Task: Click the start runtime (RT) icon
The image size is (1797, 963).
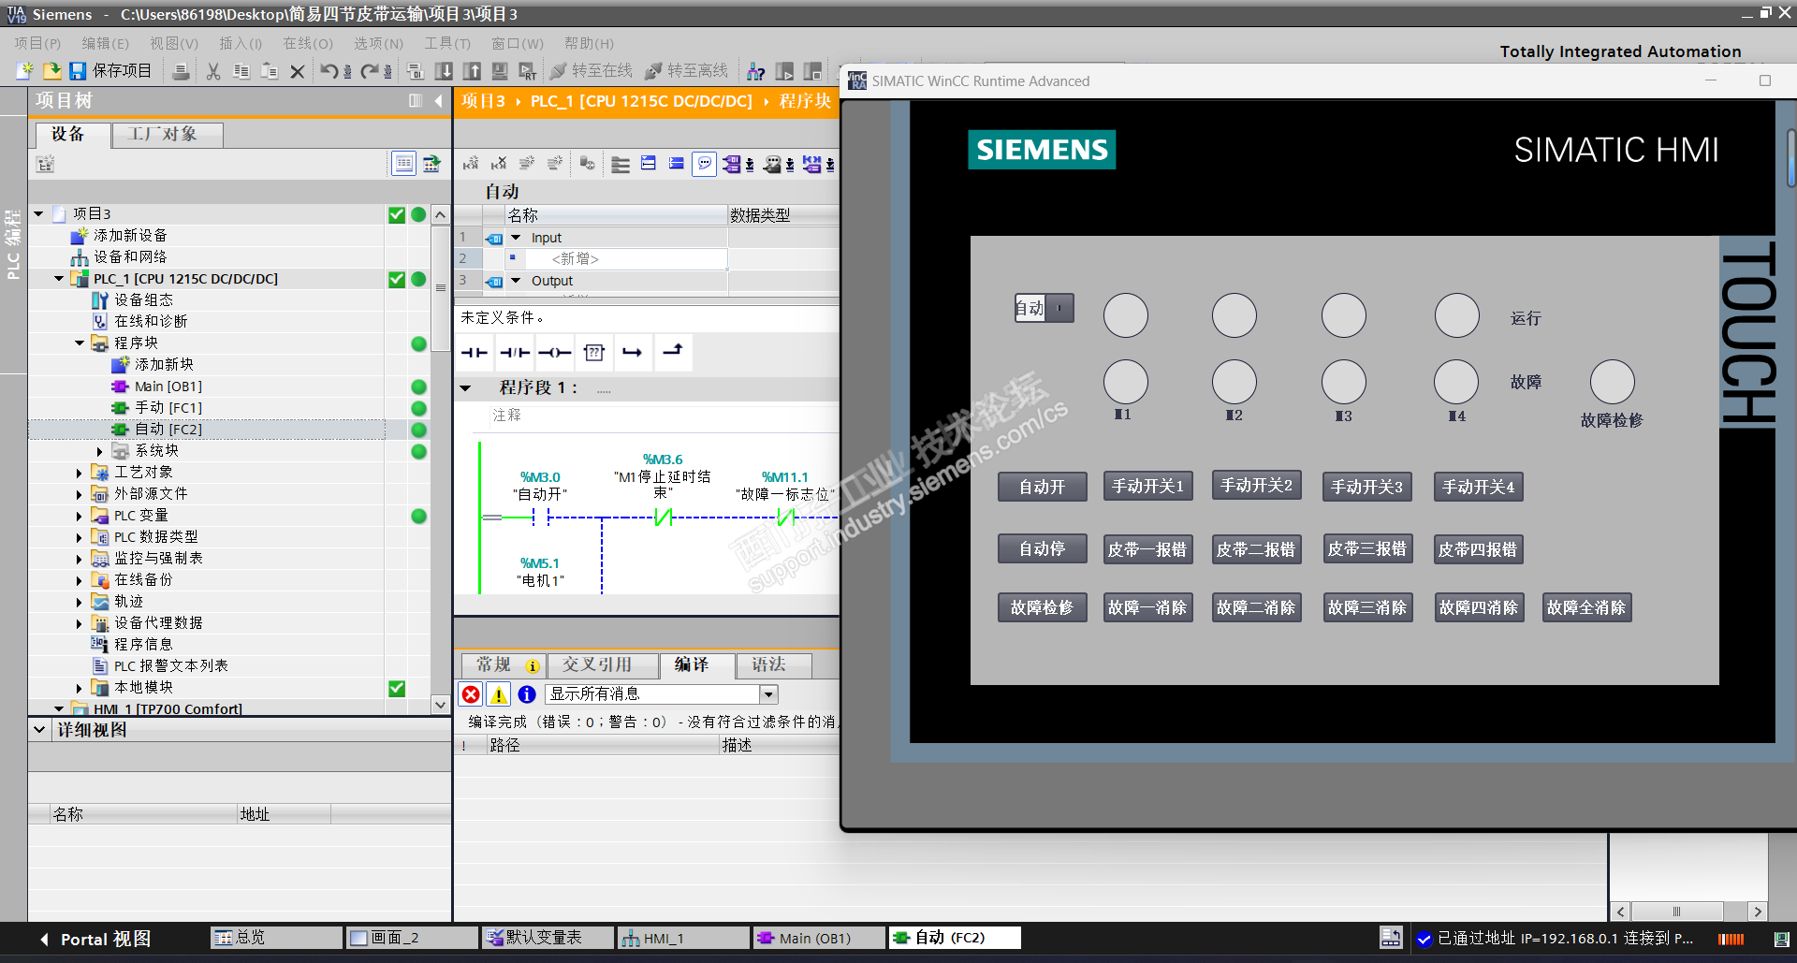Action: coord(528,71)
